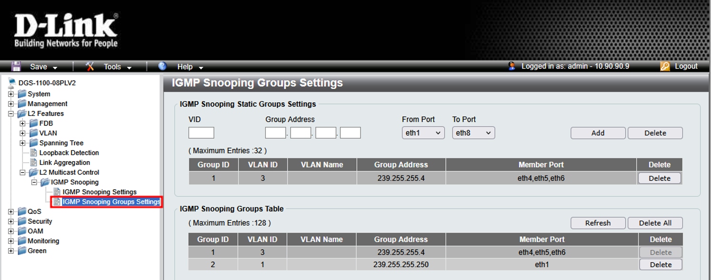This screenshot has height=280, width=711.
Task: Open IGMP Snooping Settings page
Action: point(99,192)
